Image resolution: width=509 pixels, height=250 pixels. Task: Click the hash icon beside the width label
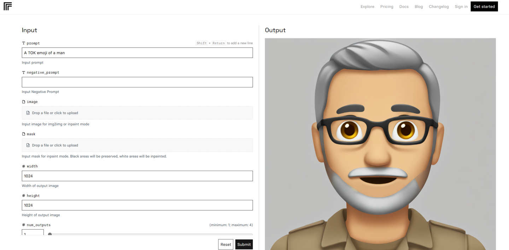pos(24,166)
